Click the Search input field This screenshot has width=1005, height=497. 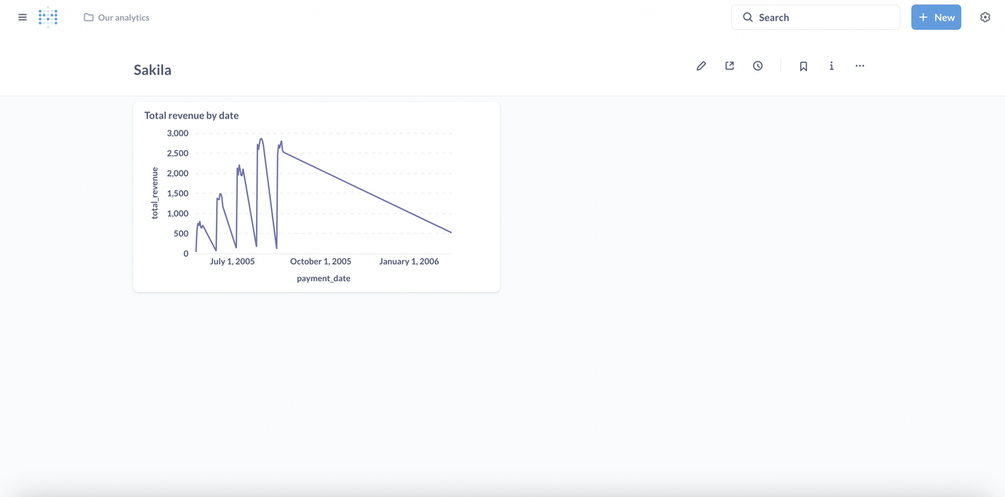[x=815, y=17]
